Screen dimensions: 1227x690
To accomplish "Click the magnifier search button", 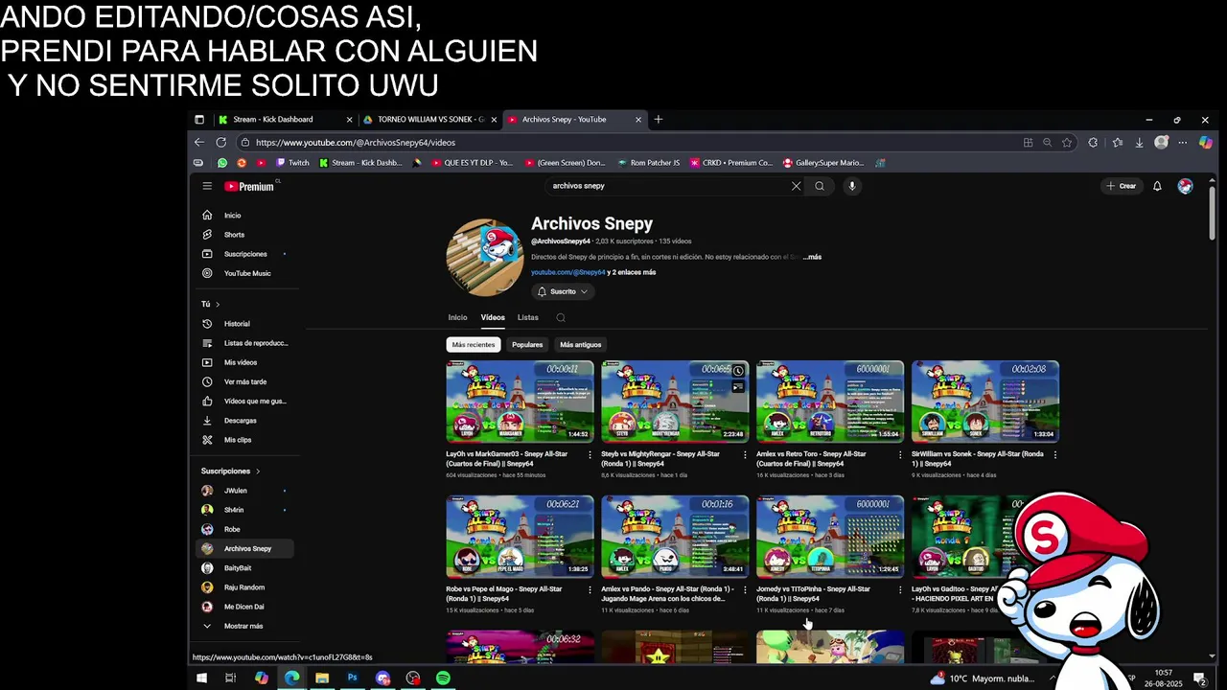I will (820, 186).
